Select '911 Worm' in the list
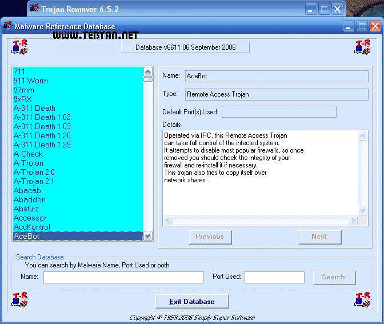Image resolution: width=384 pixels, height=324 pixels. pyautogui.click(x=77, y=81)
